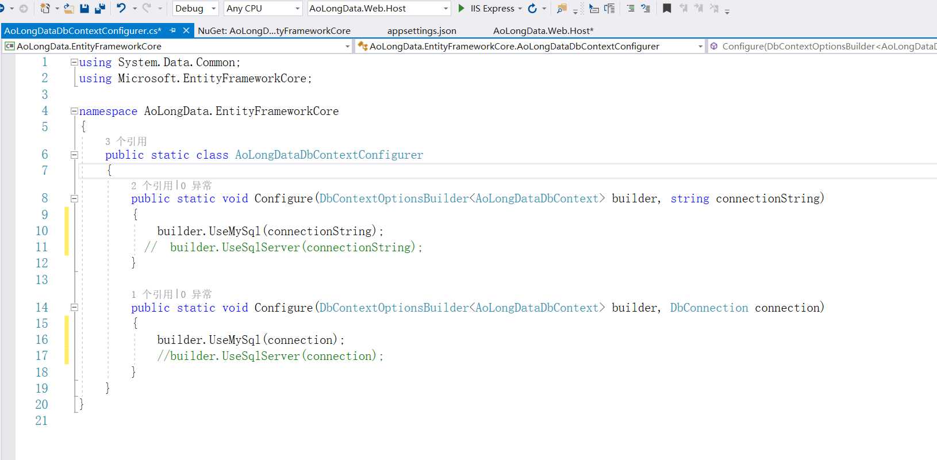Open the New Project dropdown arrow
937x460 pixels.
tap(57, 9)
